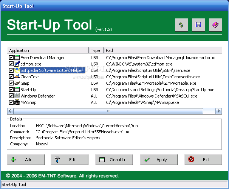Viewport: 229px width, 189px height.
Task: Click the Windows Defender castle icon
Action: tap(17, 96)
